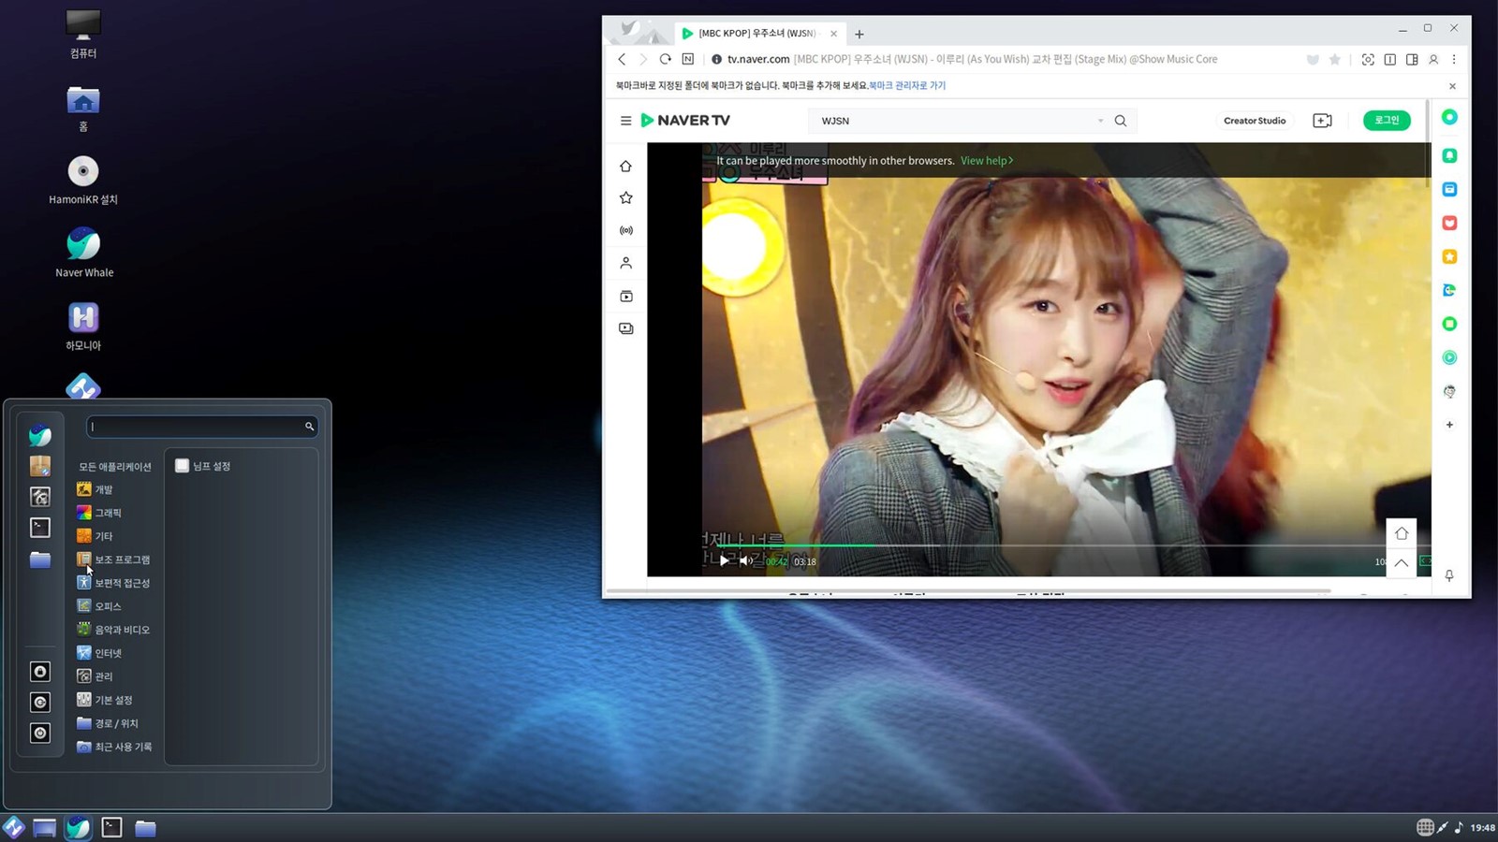Click the music note tray icon
Viewport: 1498px width, 842px height.
coord(1459,827)
